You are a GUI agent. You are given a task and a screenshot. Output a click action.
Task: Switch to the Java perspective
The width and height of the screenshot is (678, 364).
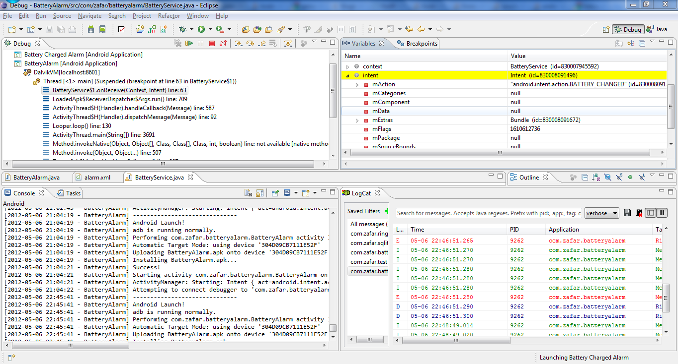tap(656, 29)
